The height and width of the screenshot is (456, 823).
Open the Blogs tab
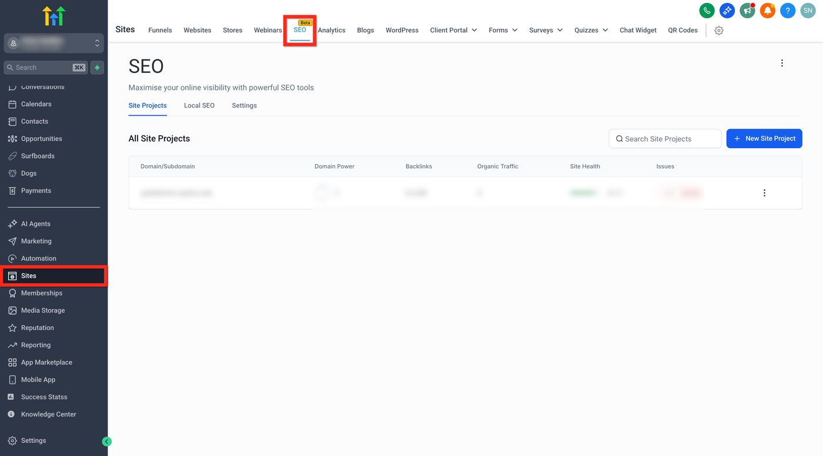[366, 30]
